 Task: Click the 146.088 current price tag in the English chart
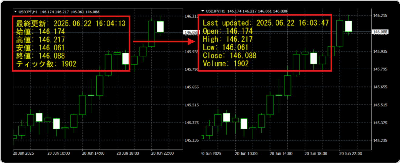(x=380, y=32)
